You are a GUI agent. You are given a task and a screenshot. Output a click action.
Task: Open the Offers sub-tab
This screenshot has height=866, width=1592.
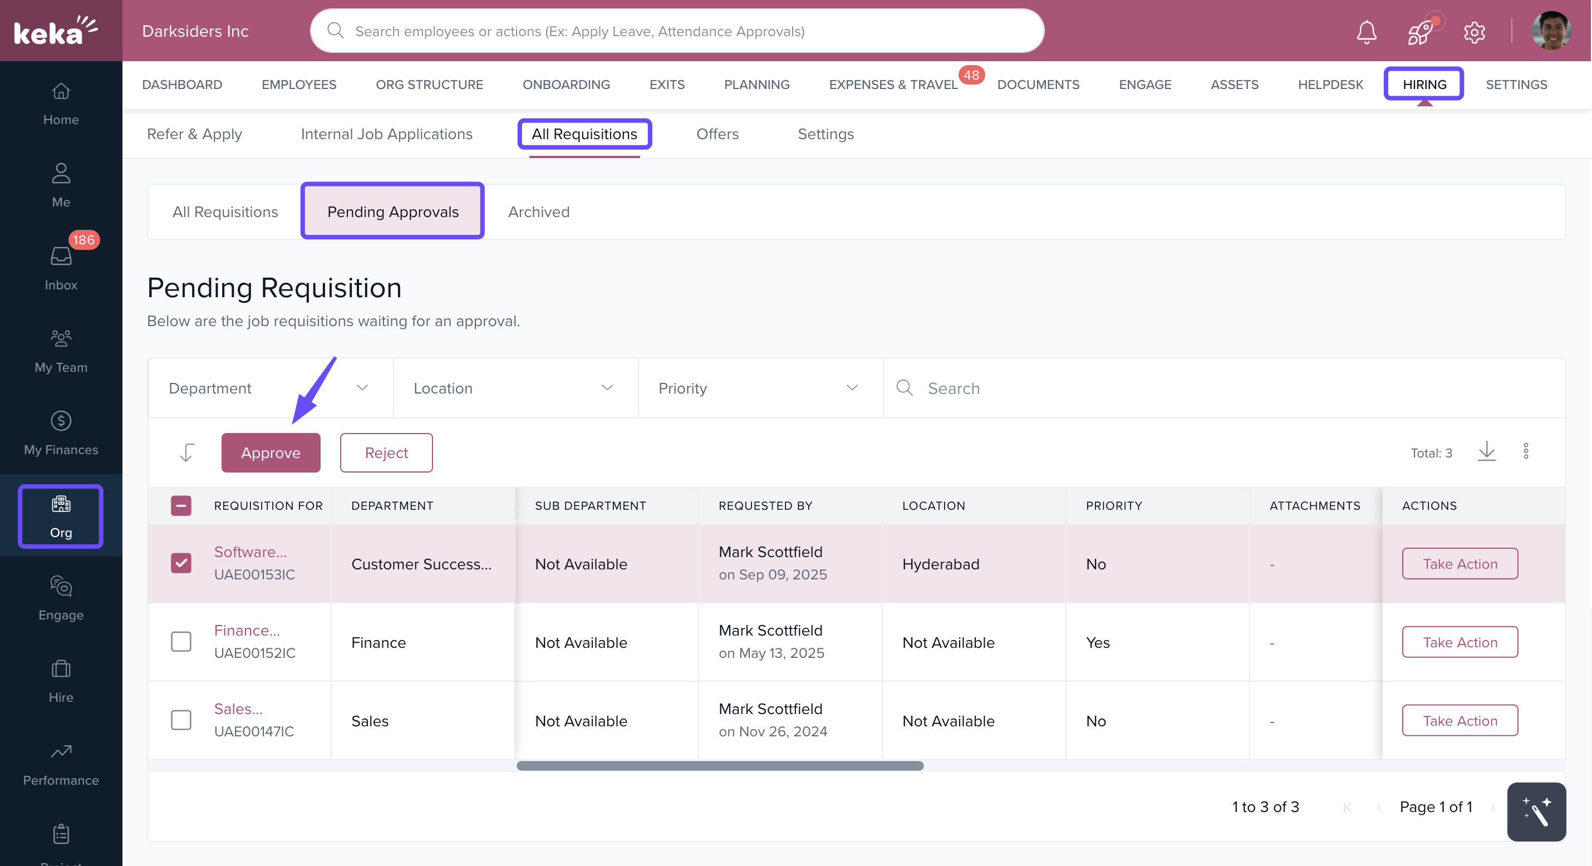717,134
